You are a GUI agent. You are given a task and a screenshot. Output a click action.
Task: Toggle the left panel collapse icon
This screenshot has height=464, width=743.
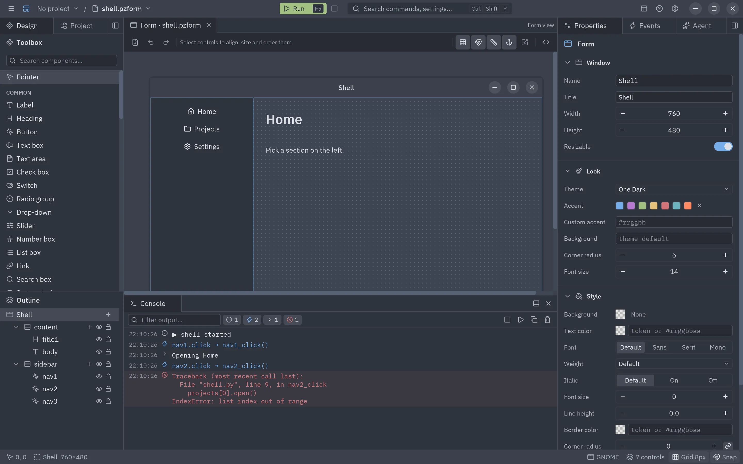click(115, 26)
